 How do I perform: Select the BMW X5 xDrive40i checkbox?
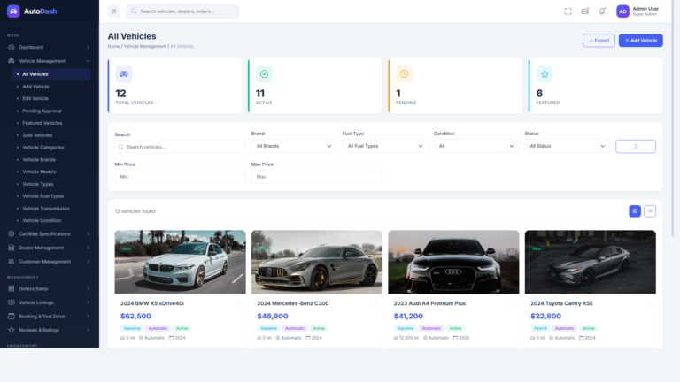tap(237, 303)
